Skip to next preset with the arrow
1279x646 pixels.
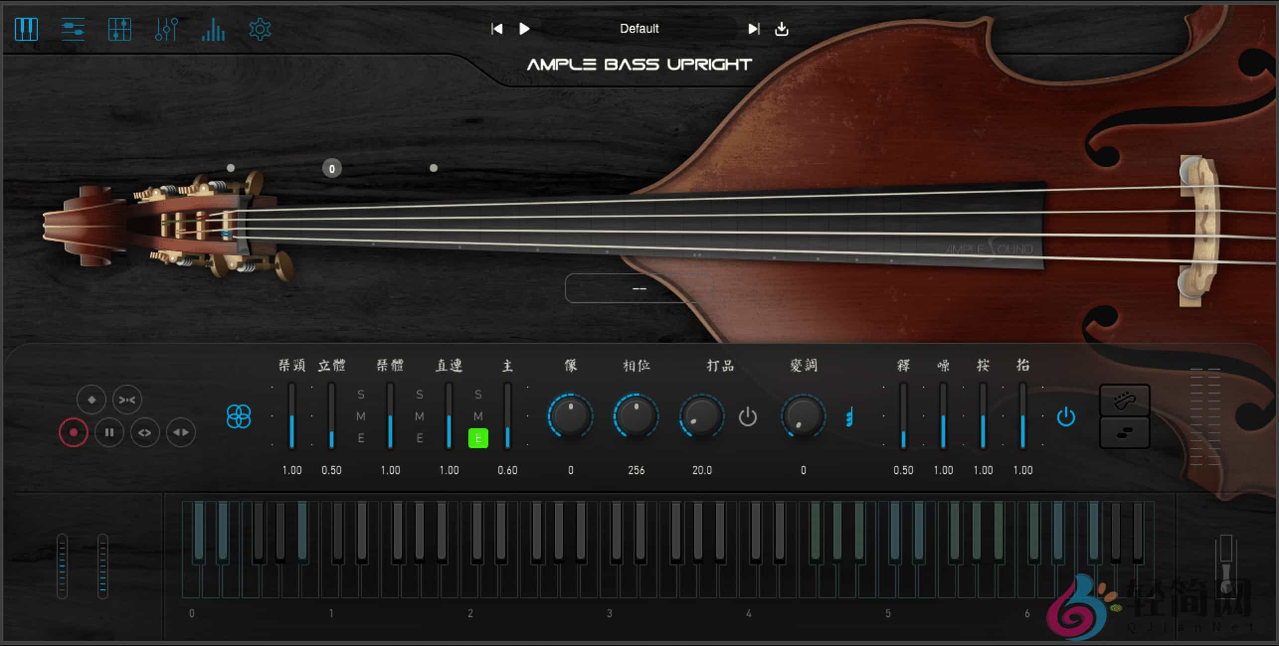click(753, 29)
